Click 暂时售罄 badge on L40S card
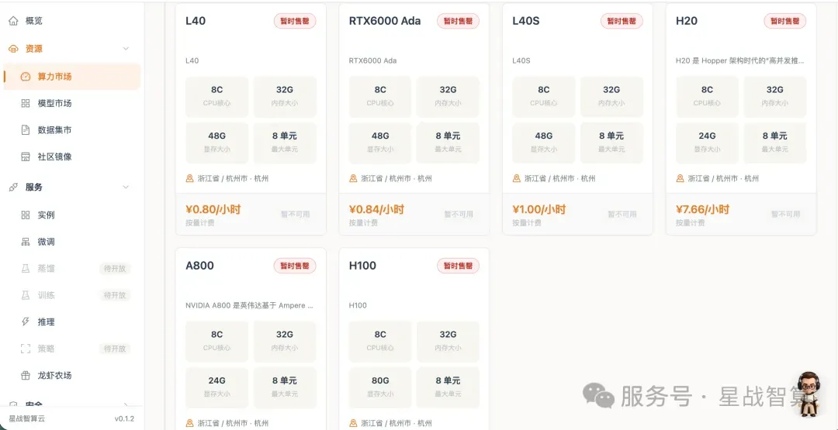838x430 pixels. (622, 21)
